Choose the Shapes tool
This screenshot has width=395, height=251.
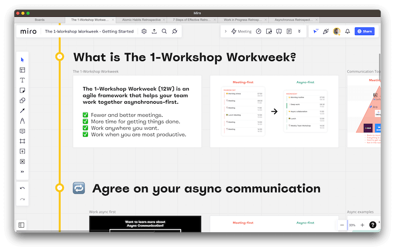[22, 101]
